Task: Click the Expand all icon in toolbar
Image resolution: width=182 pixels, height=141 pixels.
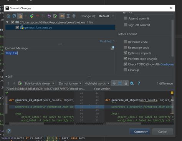Action: pos(68,16)
